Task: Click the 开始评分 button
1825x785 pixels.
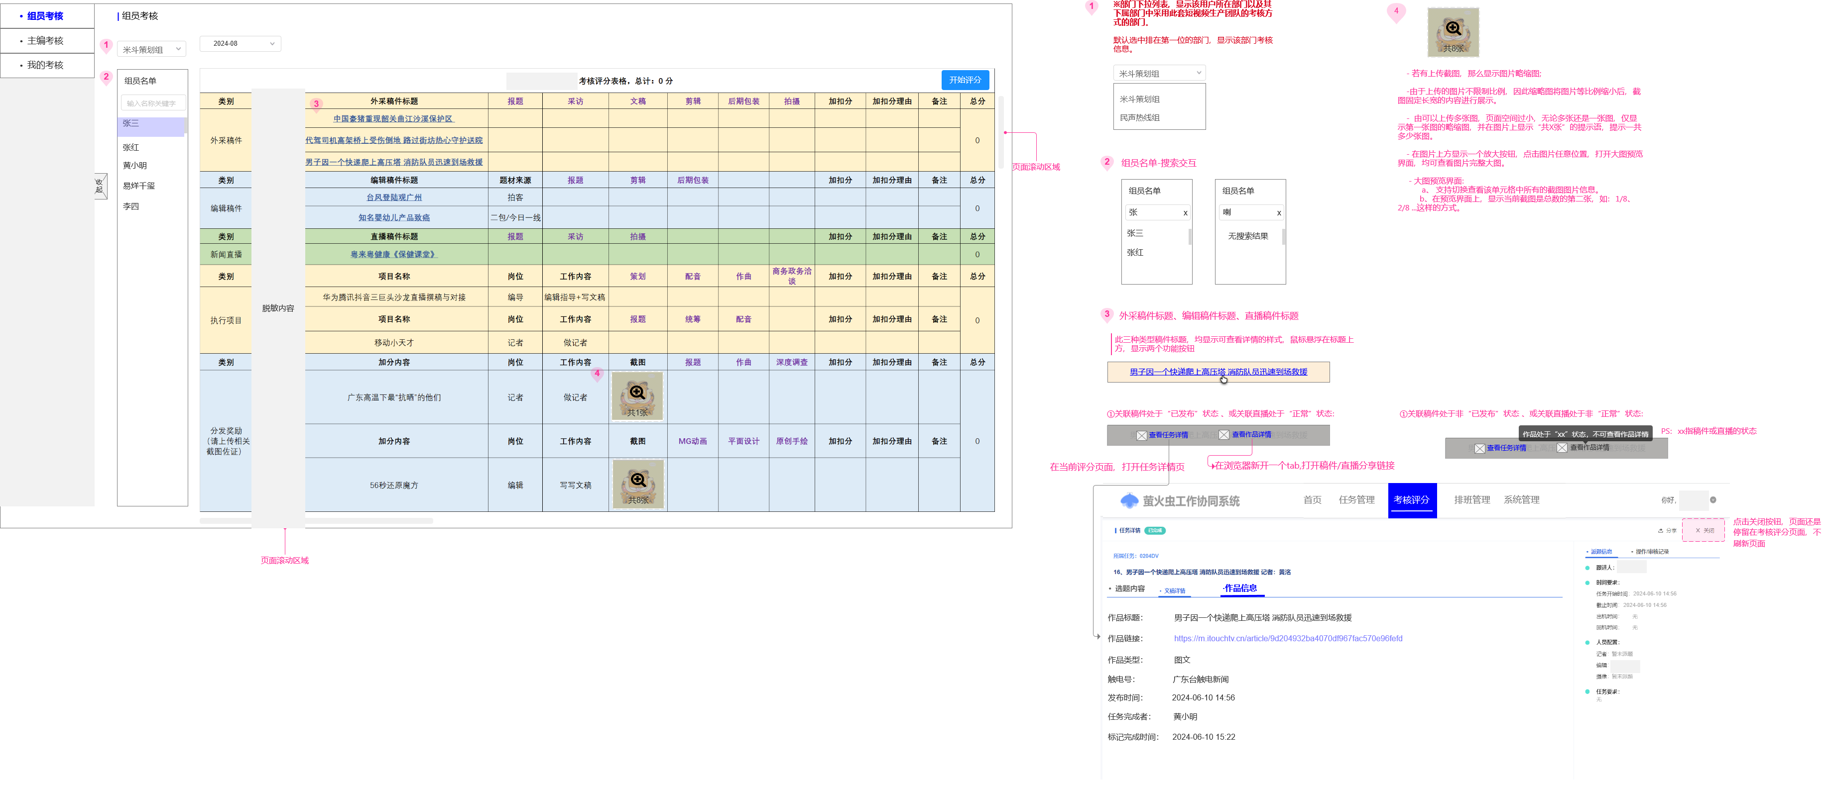Action: point(965,80)
